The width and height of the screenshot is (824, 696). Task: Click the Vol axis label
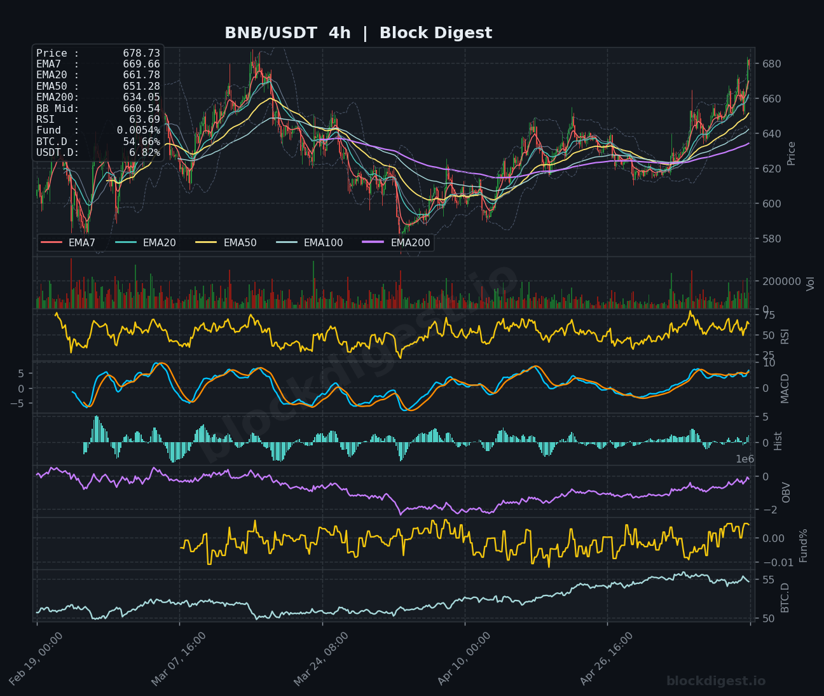[x=810, y=284]
